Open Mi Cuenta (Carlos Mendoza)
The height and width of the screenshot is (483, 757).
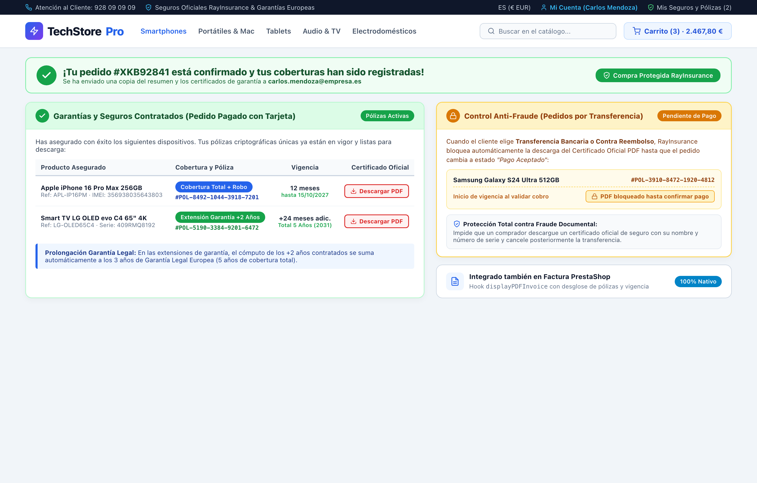[589, 8]
